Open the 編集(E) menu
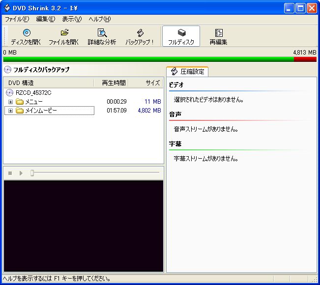 (x=46, y=19)
